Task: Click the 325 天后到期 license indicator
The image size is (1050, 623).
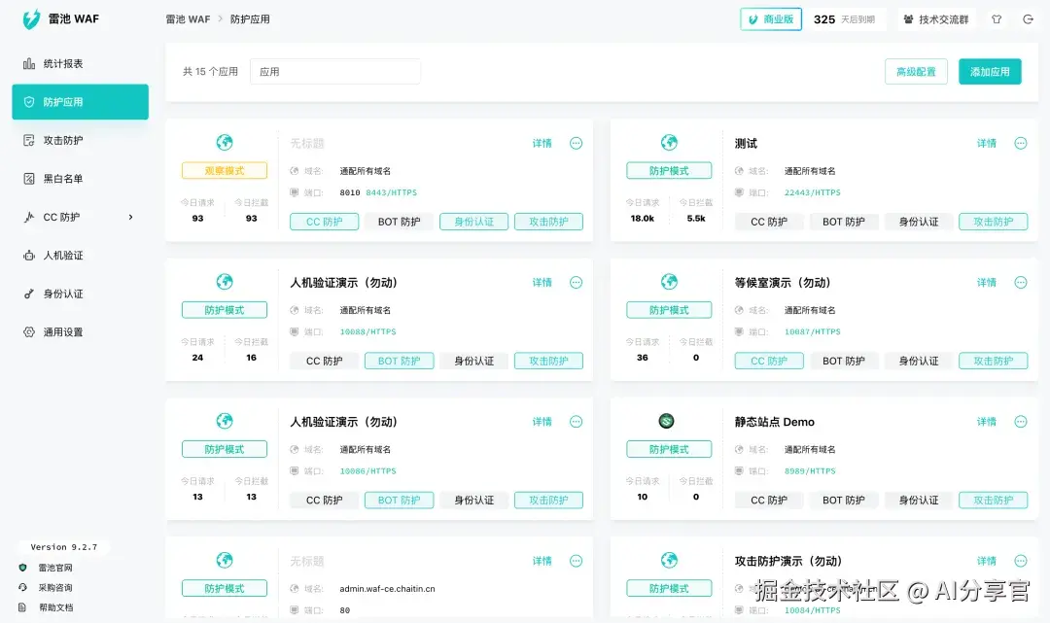Action: [845, 19]
